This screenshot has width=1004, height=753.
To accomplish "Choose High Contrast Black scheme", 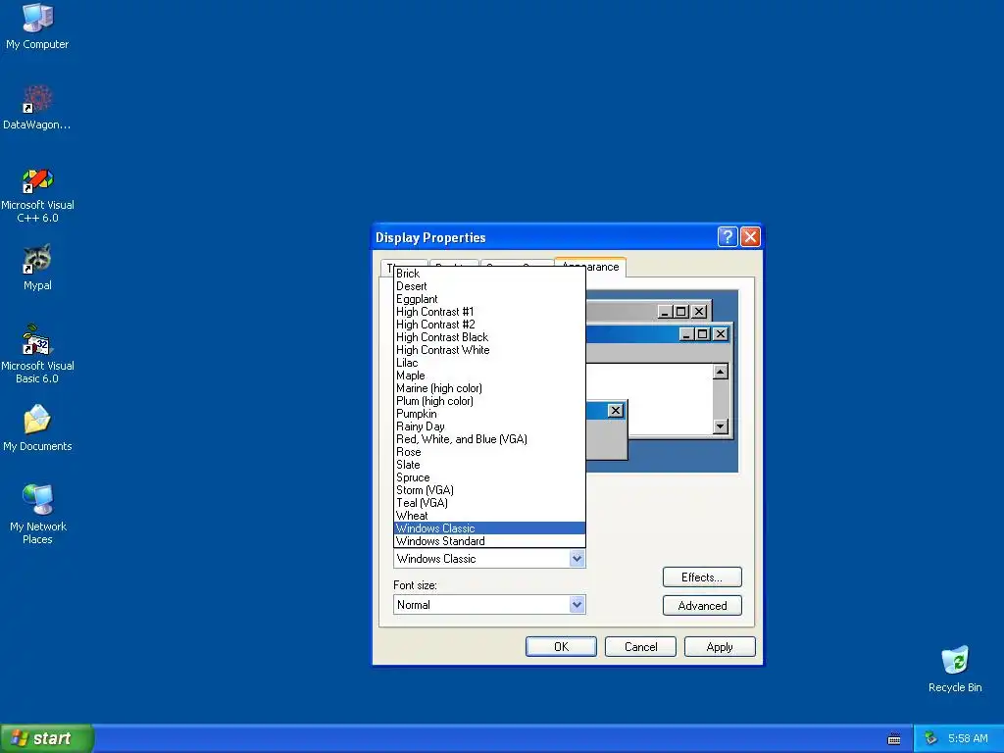I will click(489, 337).
